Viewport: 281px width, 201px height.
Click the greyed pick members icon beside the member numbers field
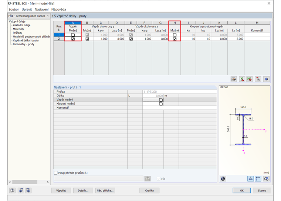click(148, 178)
